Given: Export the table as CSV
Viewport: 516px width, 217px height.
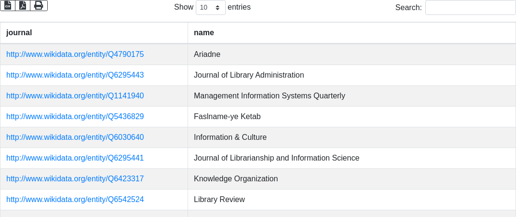Looking at the screenshot, I should pos(8,5).
